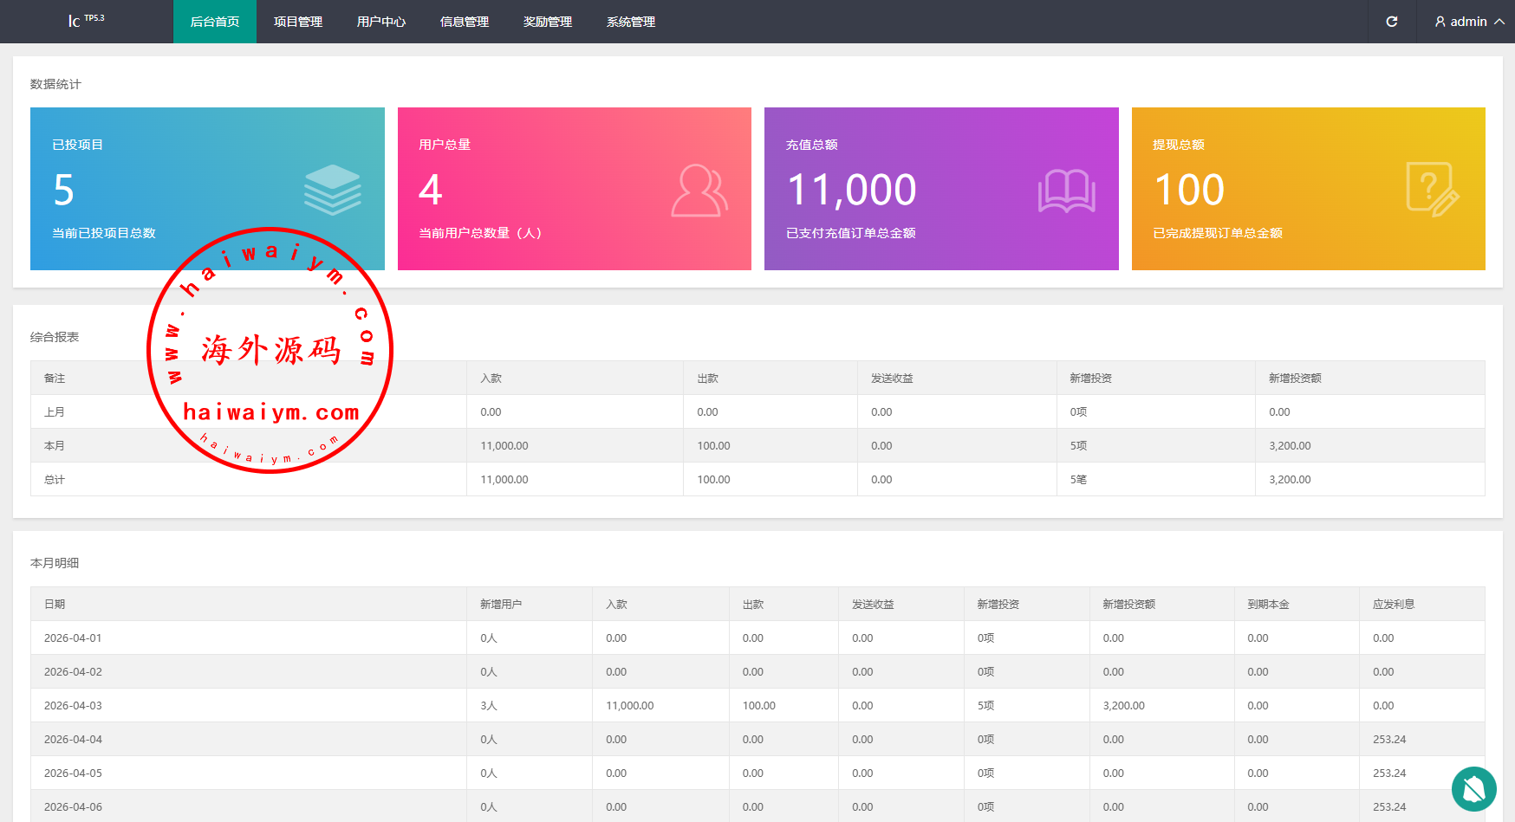Open the 奖励管理 menu
The image size is (1515, 822).
pyautogui.click(x=548, y=22)
